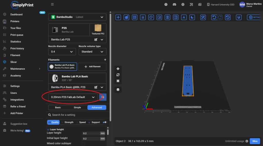The height and width of the screenshot is (146, 263).
Task: Expand the Bambu Lab P2S profile chevron
Action: (102, 40)
